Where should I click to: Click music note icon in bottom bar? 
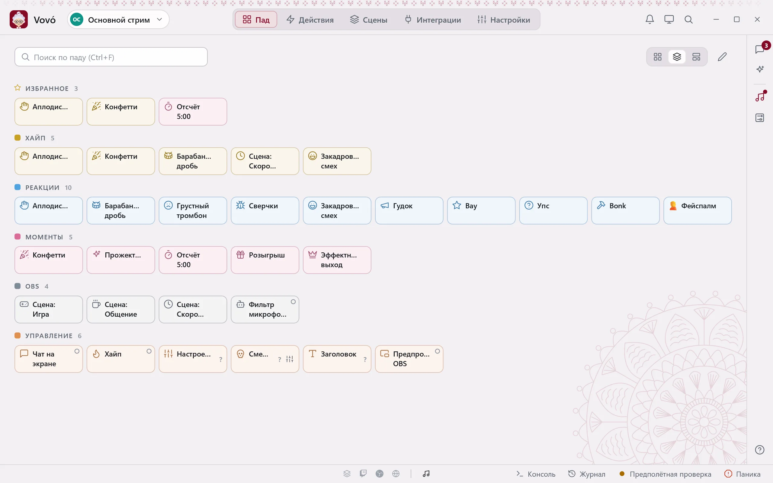(x=426, y=473)
